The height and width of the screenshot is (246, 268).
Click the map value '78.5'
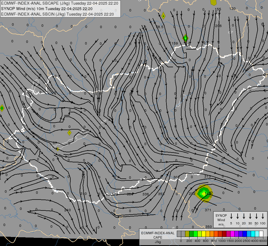coord(160,27)
